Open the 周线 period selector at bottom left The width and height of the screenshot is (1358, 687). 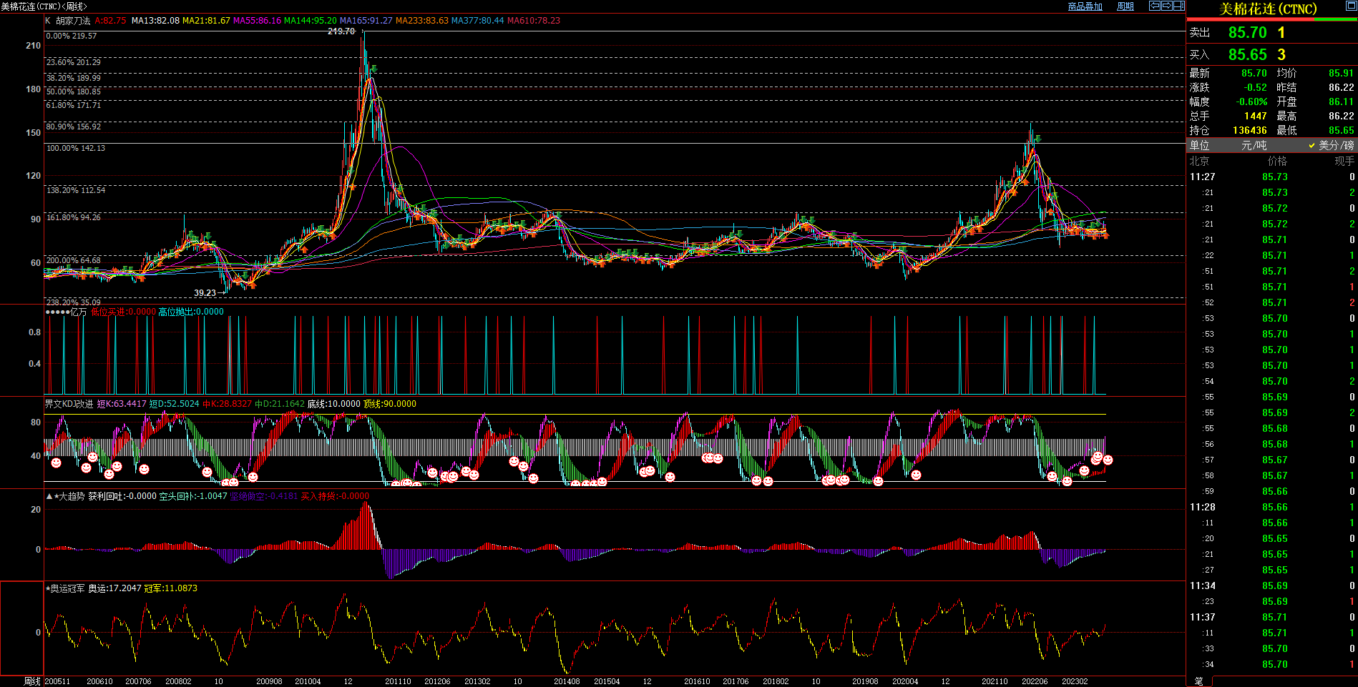pos(32,681)
